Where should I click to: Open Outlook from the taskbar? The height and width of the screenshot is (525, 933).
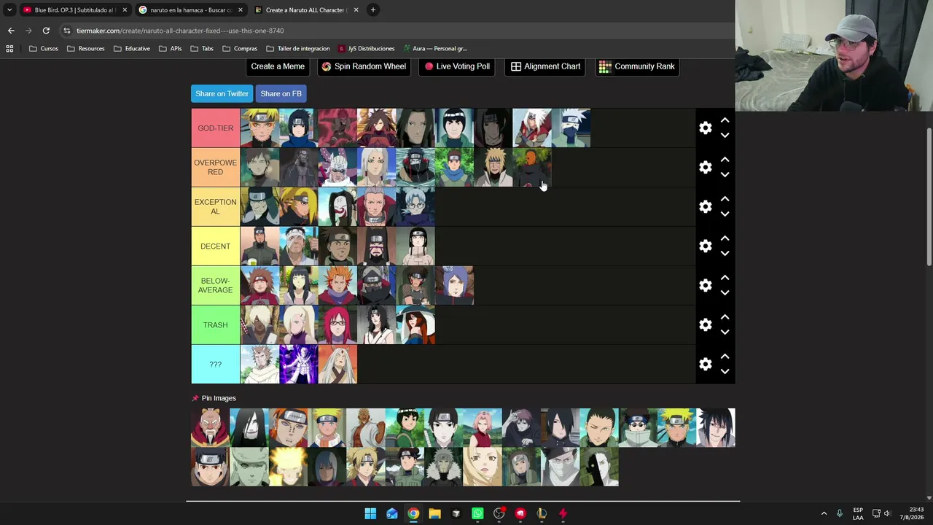point(392,513)
